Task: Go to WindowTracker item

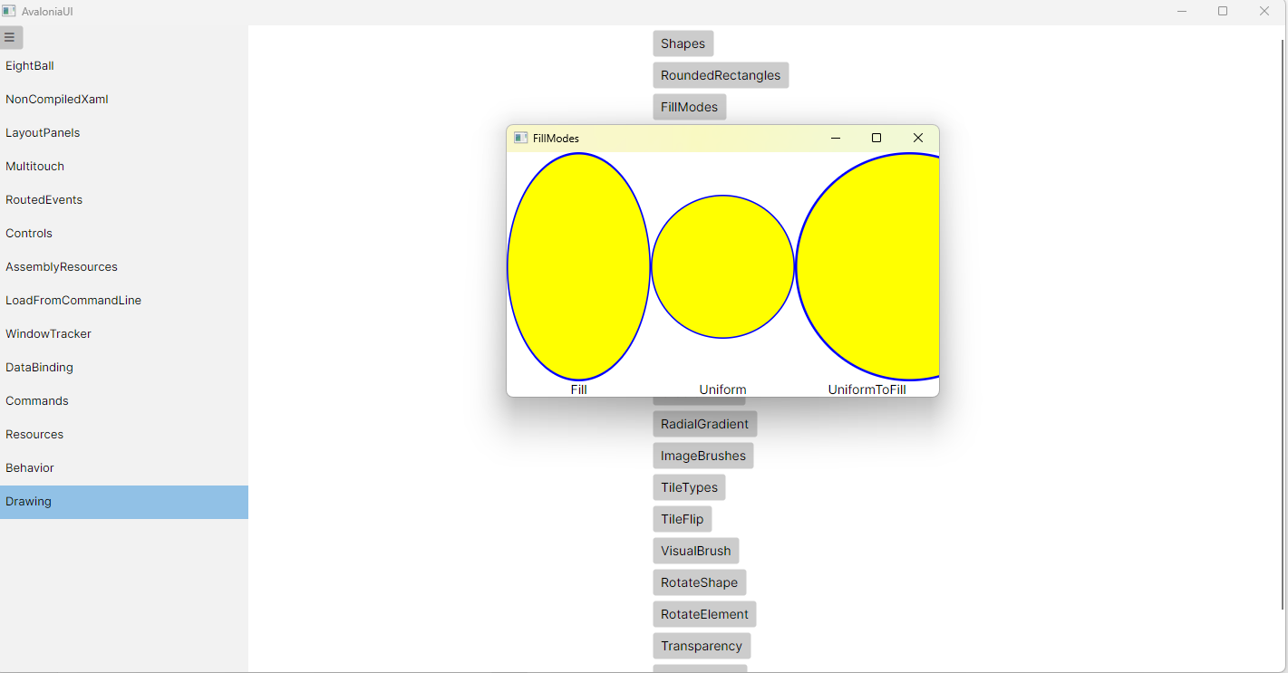Action: [124, 334]
